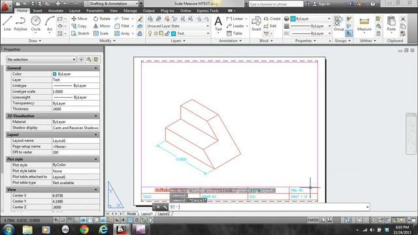Click the Color ByLayer swatch in Properties palette
This screenshot has width=418, height=235.
coord(55,74)
